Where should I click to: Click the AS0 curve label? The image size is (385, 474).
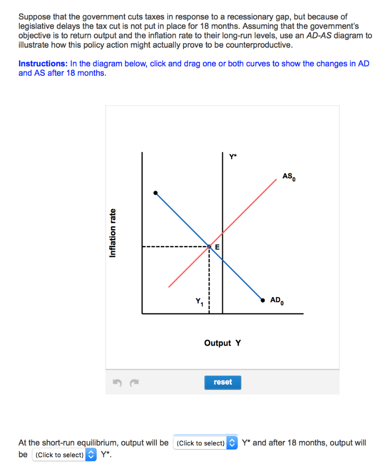288,176
